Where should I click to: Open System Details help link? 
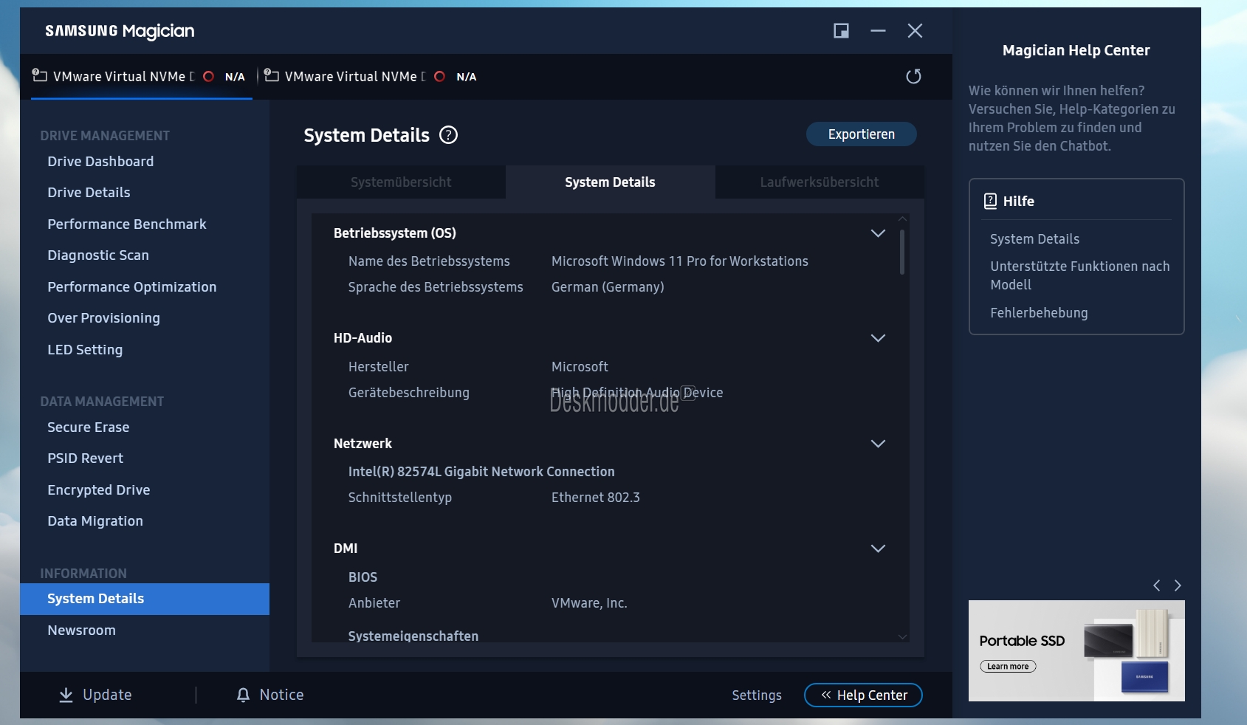click(x=1034, y=239)
